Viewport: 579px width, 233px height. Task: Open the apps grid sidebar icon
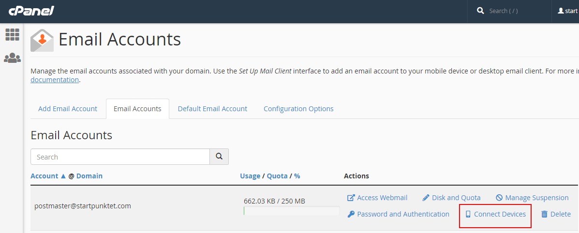pyautogui.click(x=12, y=34)
